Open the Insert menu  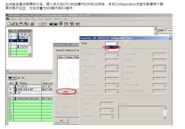pos(27,19)
